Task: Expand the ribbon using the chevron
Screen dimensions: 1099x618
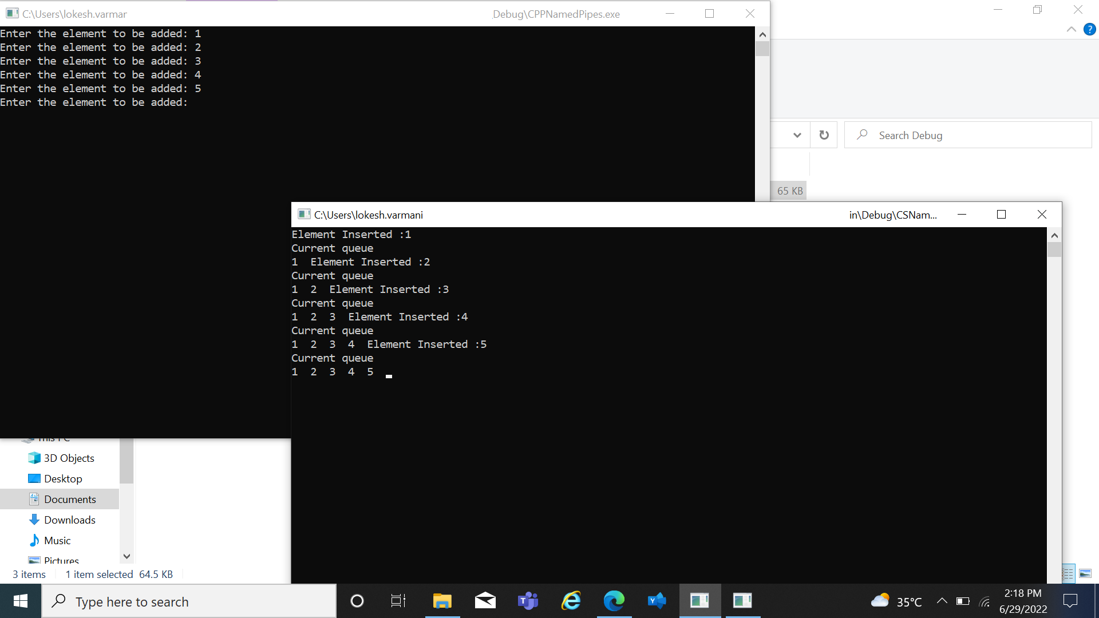Action: pyautogui.click(x=1071, y=29)
